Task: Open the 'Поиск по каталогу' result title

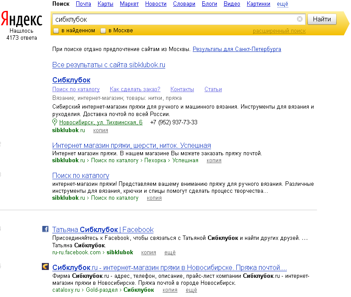Action: [x=81, y=176]
